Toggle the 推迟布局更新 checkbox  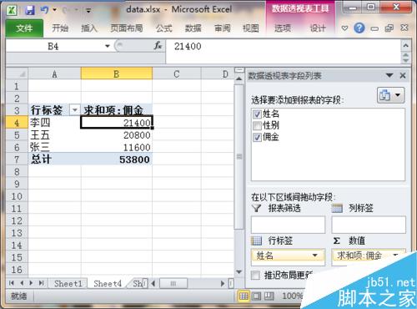click(x=255, y=276)
